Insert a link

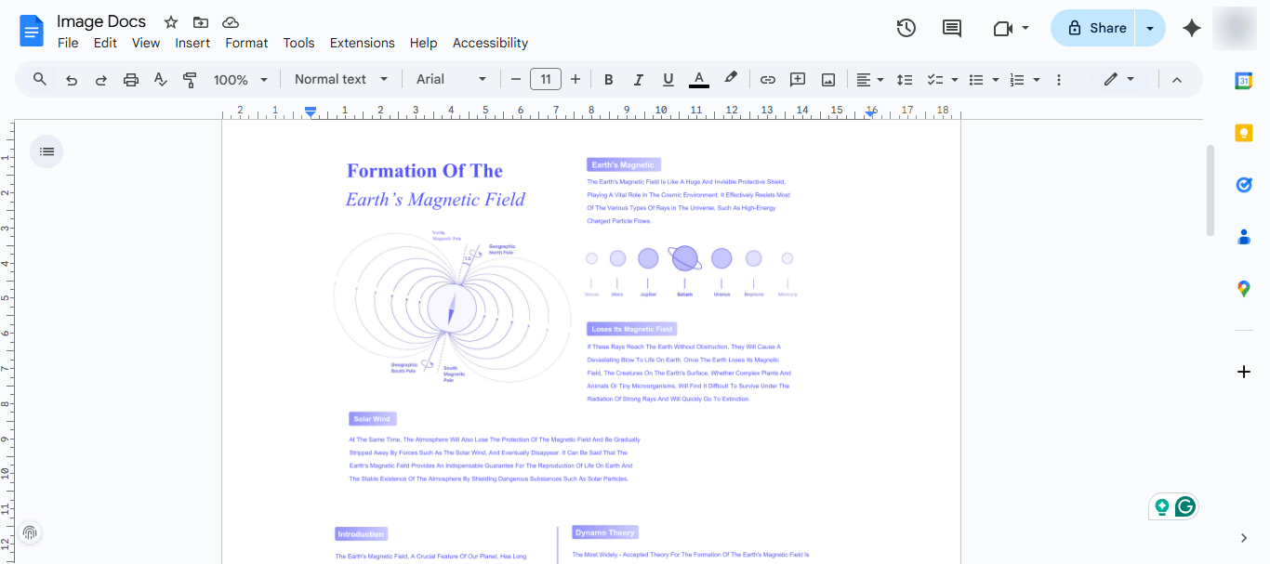768,80
